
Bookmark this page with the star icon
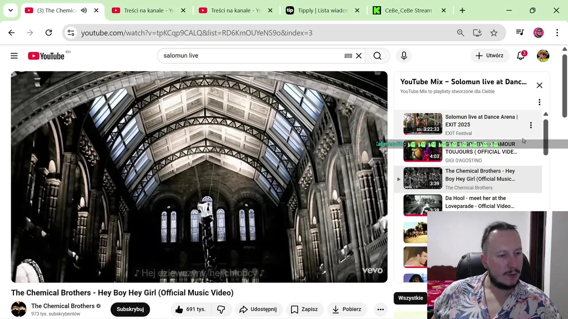coord(494,32)
